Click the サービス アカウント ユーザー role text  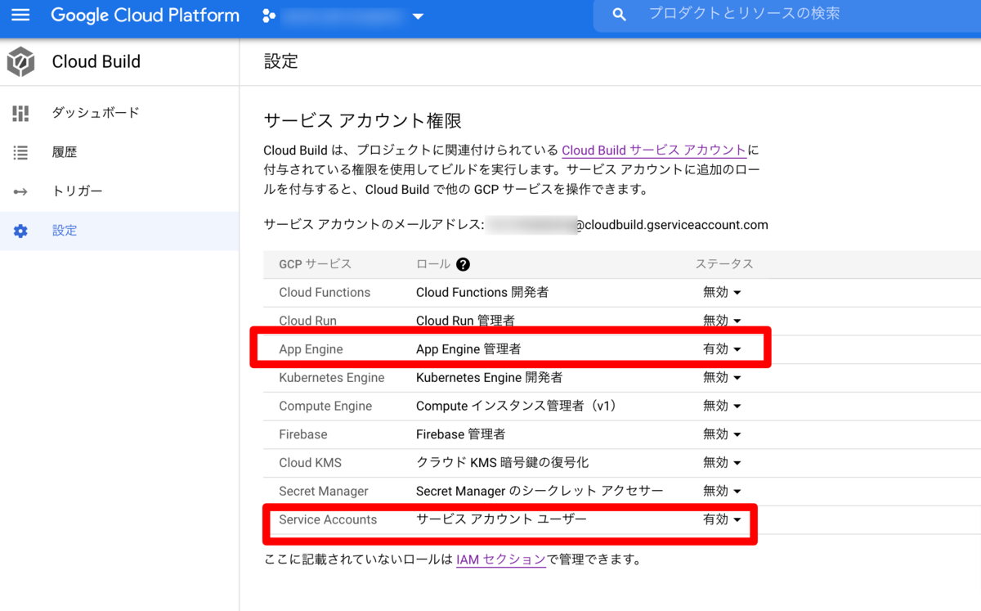[x=501, y=519]
